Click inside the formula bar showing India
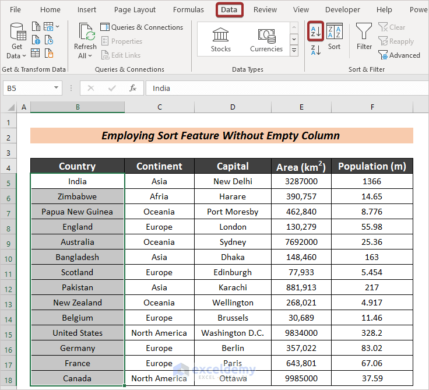This screenshot has height=390, width=429. point(287,88)
